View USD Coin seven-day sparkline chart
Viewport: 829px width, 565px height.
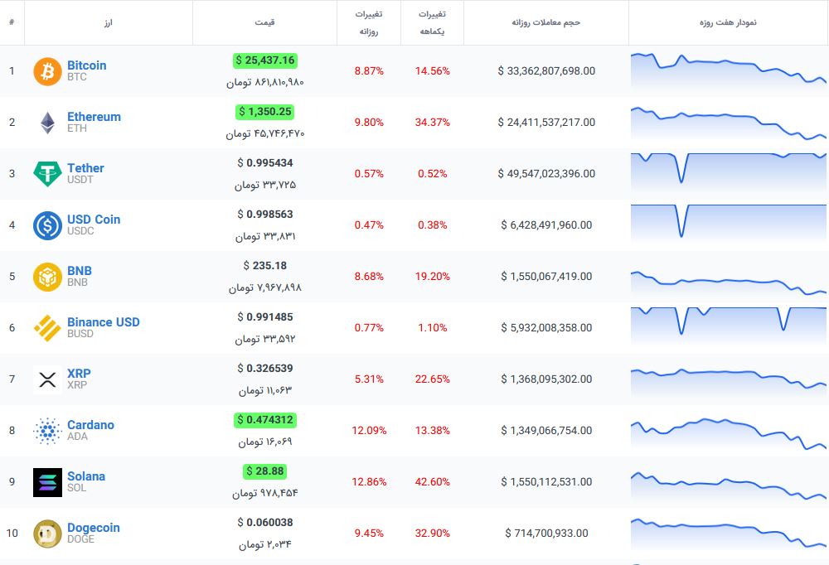click(728, 224)
